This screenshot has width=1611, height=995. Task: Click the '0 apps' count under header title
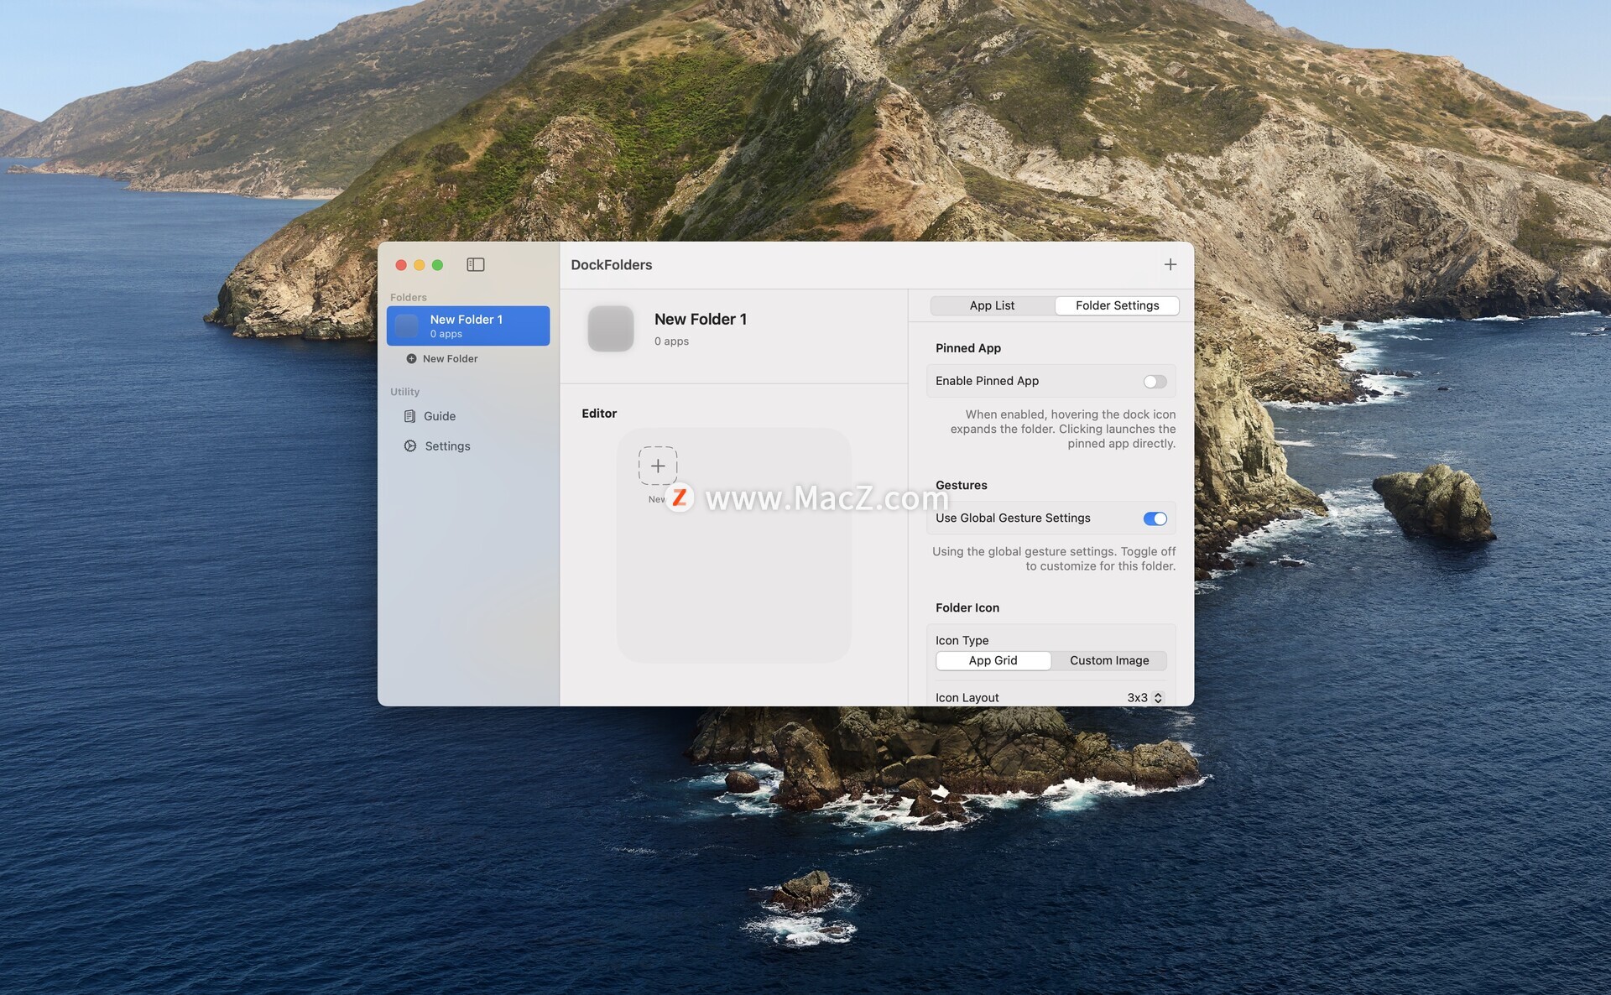(671, 341)
